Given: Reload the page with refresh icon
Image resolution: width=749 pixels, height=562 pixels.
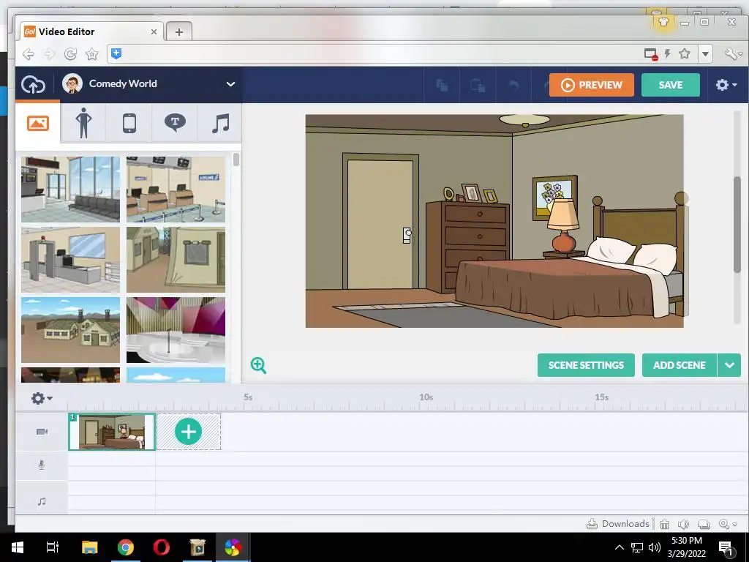Looking at the screenshot, I should (71, 54).
